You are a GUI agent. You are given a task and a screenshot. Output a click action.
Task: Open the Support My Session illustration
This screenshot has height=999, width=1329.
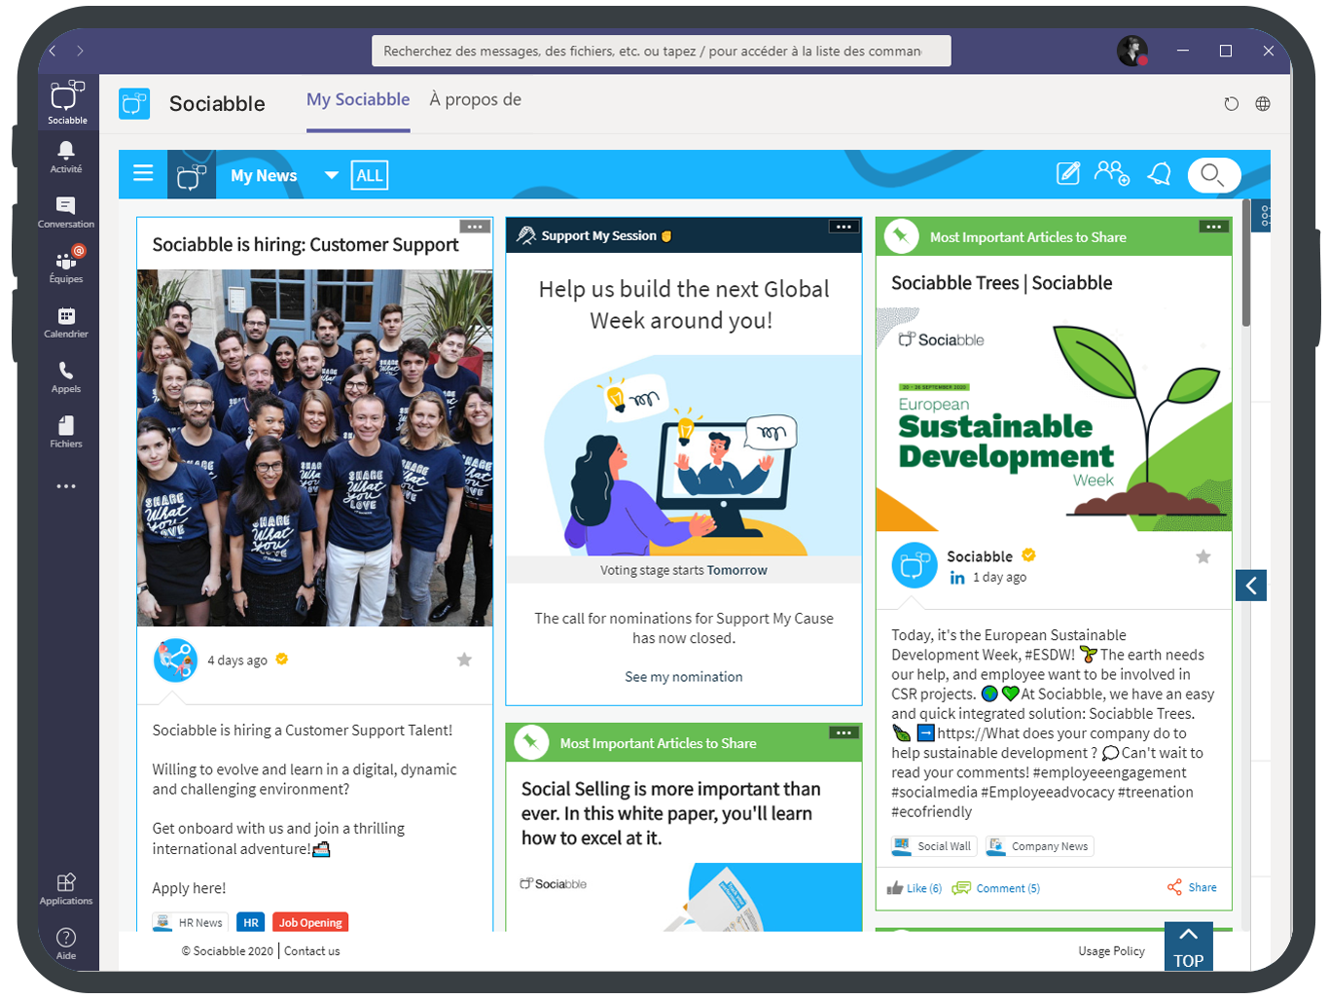point(684,455)
